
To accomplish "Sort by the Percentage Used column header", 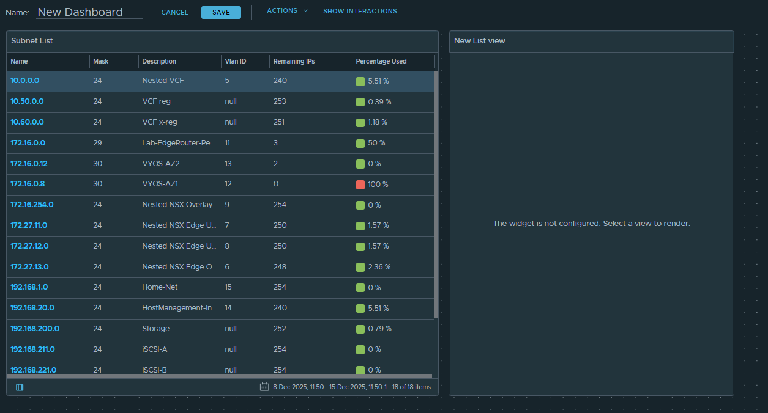I will coord(381,62).
